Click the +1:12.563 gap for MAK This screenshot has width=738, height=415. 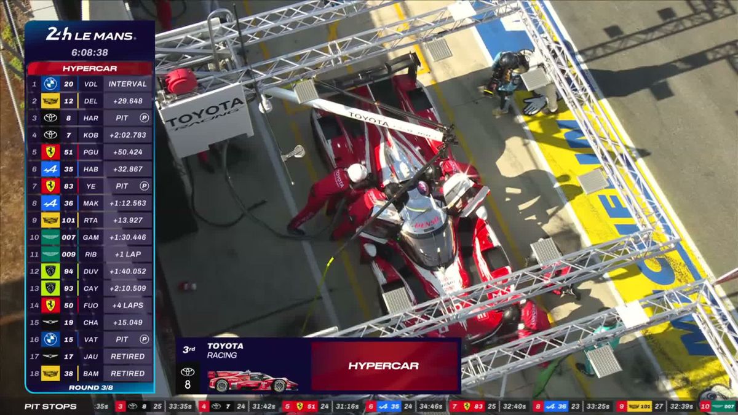[x=127, y=203]
